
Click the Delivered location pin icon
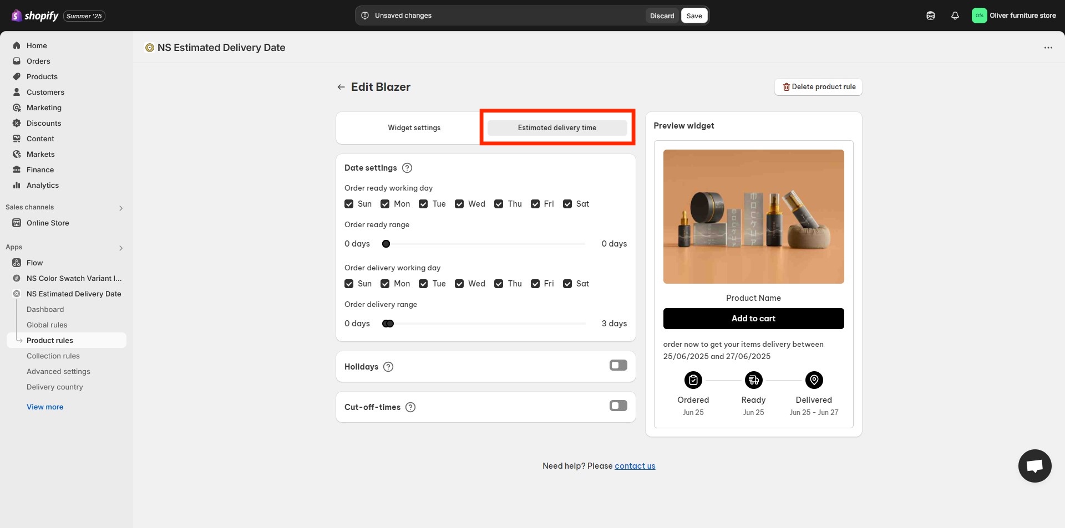tap(814, 380)
